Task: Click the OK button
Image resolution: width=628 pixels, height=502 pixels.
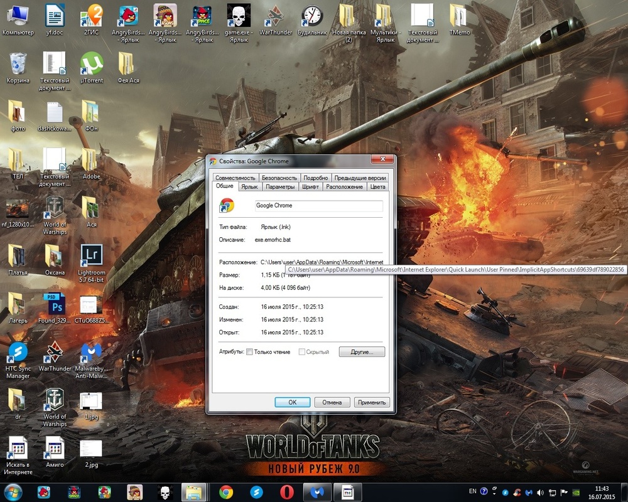Action: (x=293, y=402)
